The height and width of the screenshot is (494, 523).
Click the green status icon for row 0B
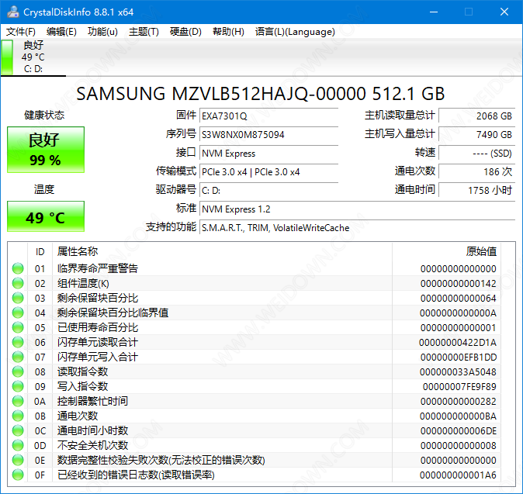coord(18,416)
